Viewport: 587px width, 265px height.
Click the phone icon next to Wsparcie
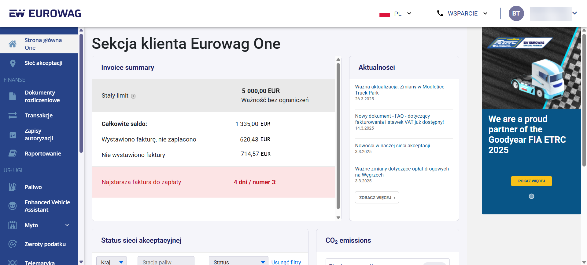point(440,13)
